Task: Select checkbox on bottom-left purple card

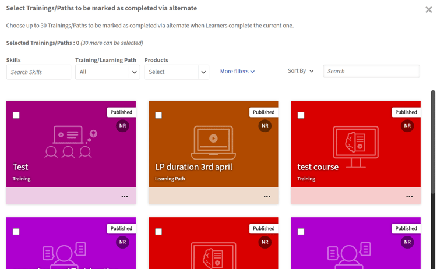Action: [x=16, y=232]
